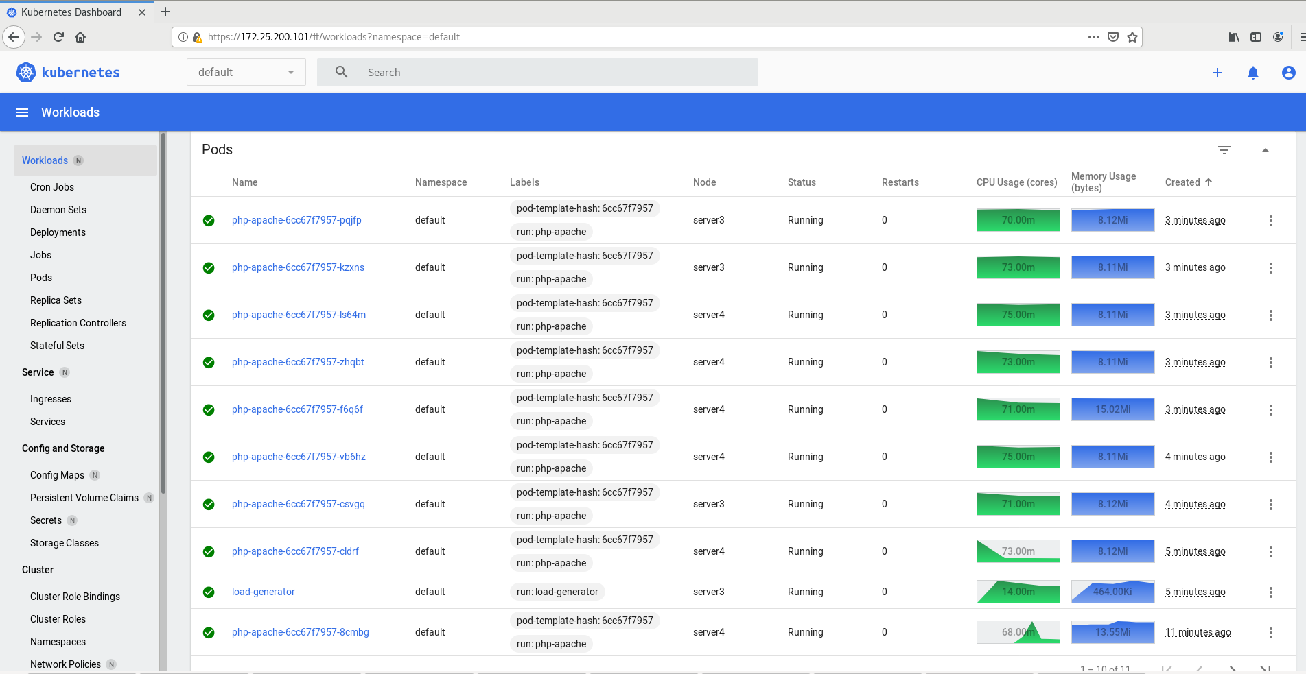
Task: Open the user account icon
Action: click(1289, 73)
